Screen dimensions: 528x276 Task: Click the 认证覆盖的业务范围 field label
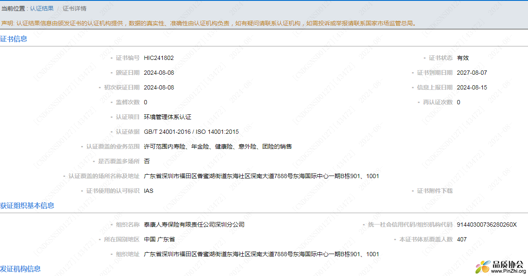click(113, 146)
